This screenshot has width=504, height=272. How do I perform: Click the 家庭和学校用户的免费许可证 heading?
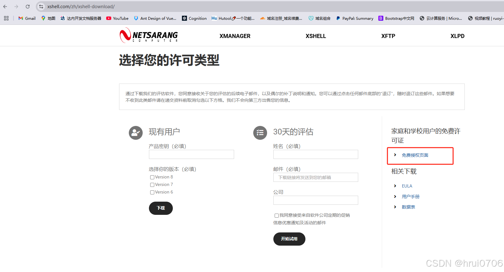(426, 136)
